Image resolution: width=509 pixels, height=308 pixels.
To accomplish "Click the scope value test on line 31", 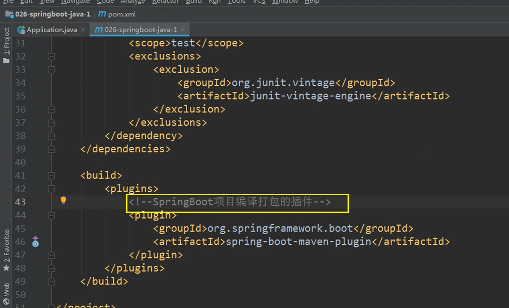I will click(183, 43).
